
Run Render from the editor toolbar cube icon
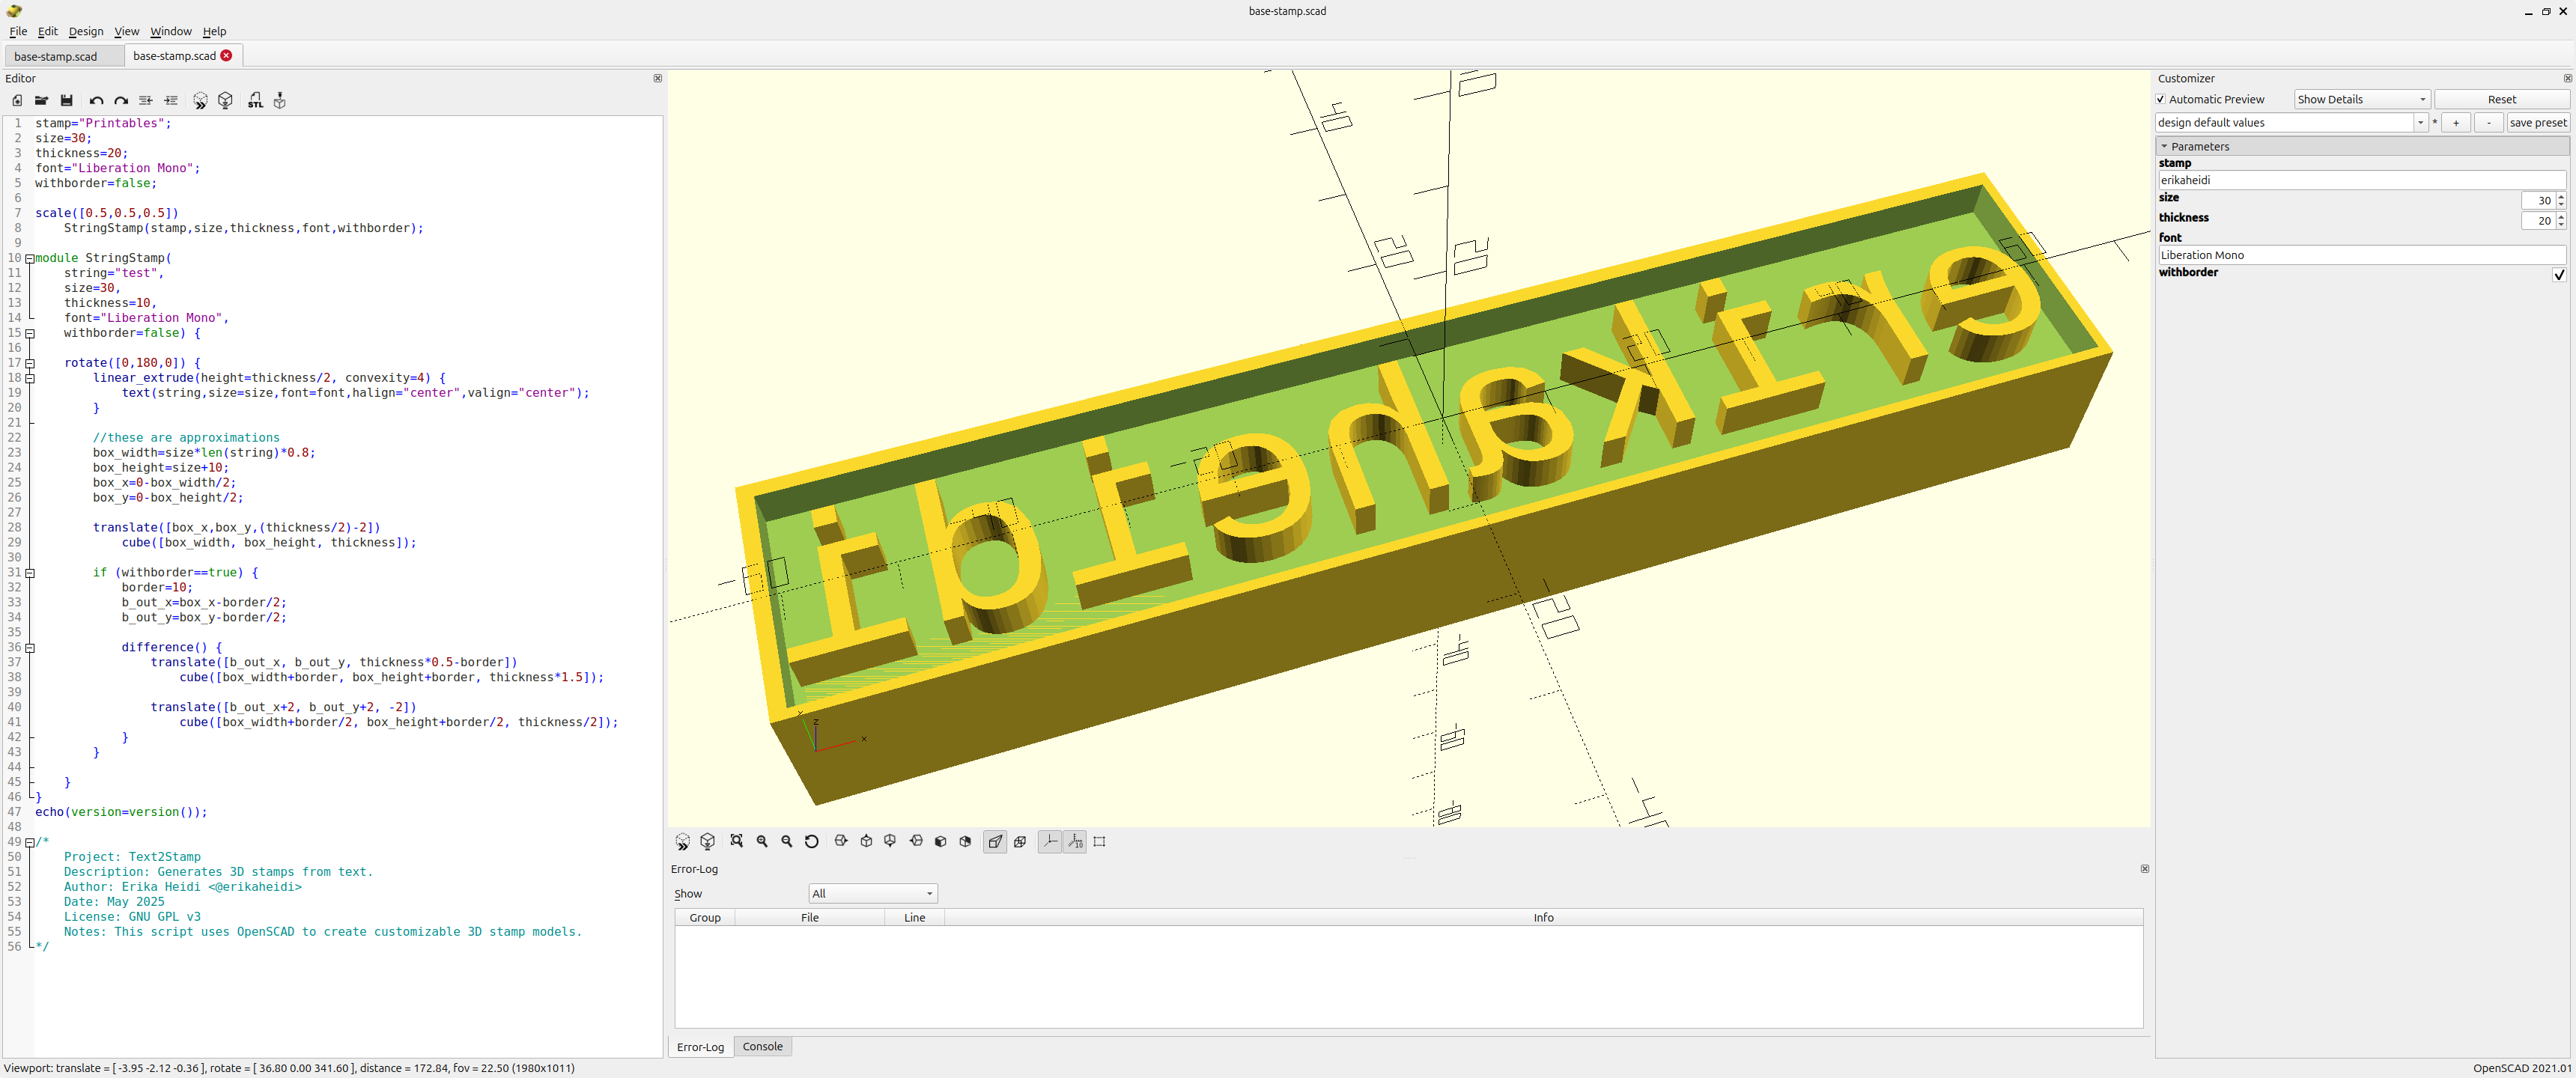tap(225, 100)
